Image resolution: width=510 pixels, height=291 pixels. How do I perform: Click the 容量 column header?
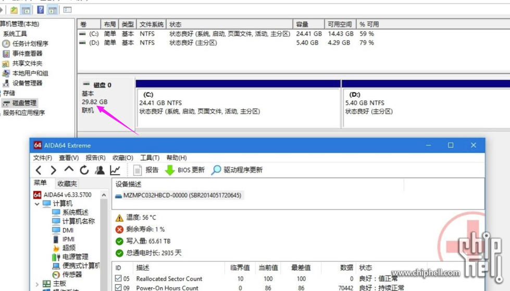pyautogui.click(x=302, y=24)
